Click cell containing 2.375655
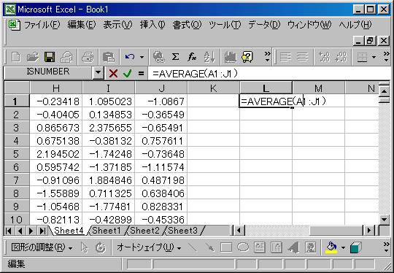Screen dimensions: 394x273 [x=109, y=128]
